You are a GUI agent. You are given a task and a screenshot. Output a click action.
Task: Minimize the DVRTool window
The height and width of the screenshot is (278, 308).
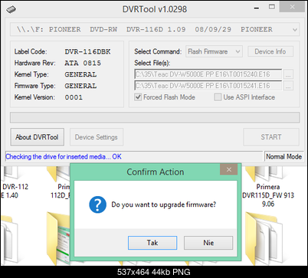[257, 8]
